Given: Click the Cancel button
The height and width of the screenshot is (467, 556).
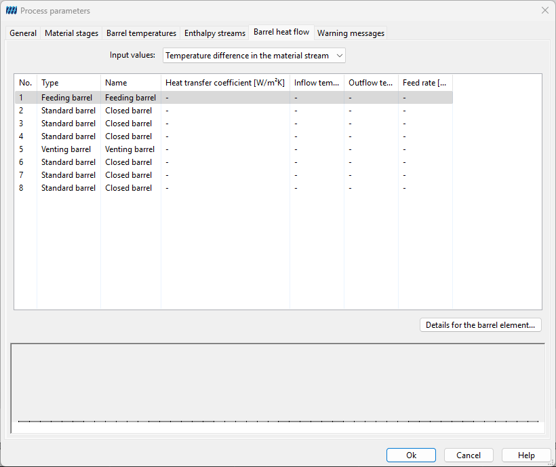Looking at the screenshot, I should (469, 455).
